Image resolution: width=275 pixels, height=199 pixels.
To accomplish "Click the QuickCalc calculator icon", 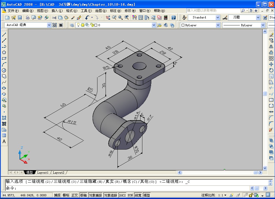I will [165, 18].
